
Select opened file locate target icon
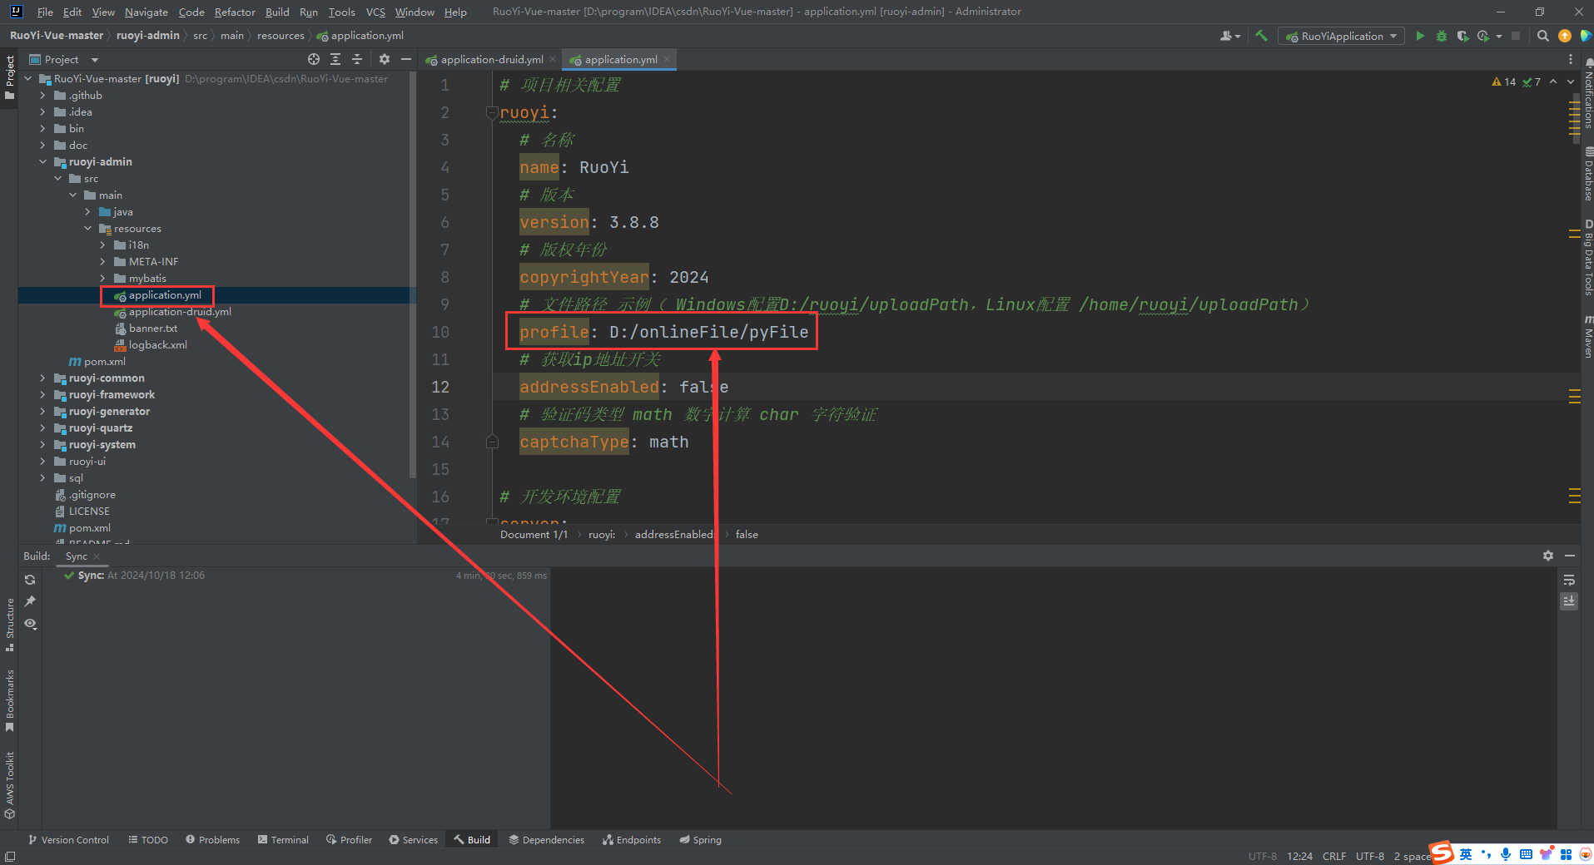(x=313, y=59)
